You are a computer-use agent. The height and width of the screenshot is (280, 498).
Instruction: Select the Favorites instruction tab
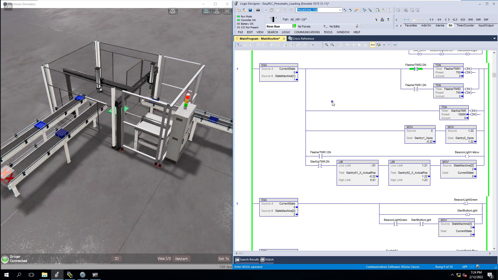[411, 25]
